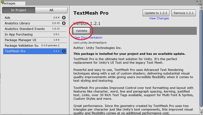Select the Analytics Library package

(35, 23)
